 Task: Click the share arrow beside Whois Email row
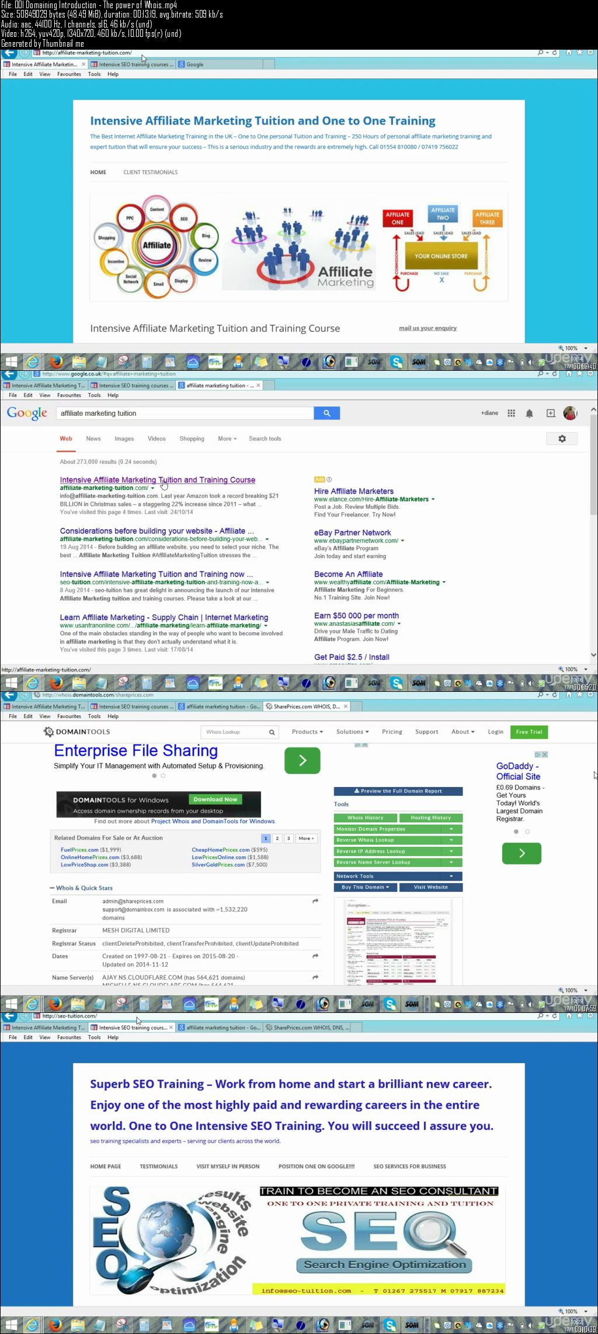point(315,901)
